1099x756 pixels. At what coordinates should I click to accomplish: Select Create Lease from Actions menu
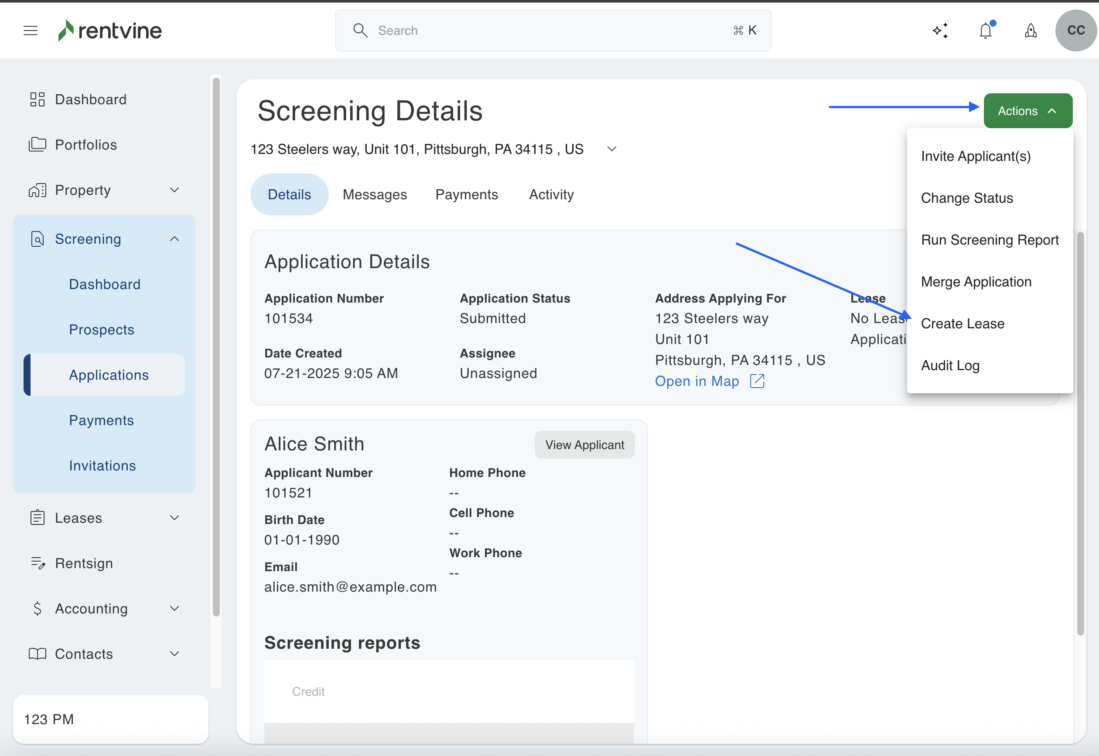coord(962,324)
